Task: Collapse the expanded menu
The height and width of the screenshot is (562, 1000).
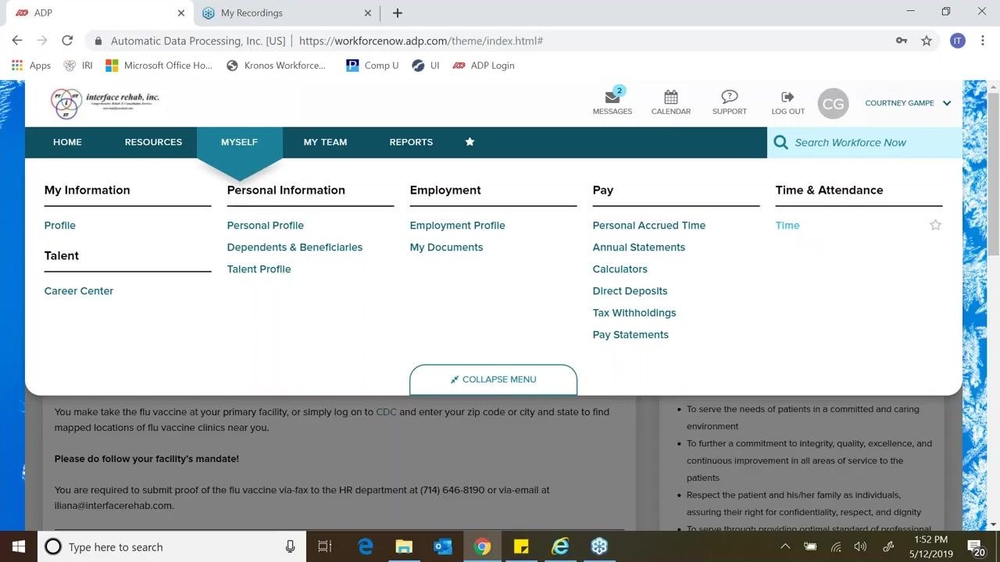Action: pyautogui.click(x=493, y=379)
